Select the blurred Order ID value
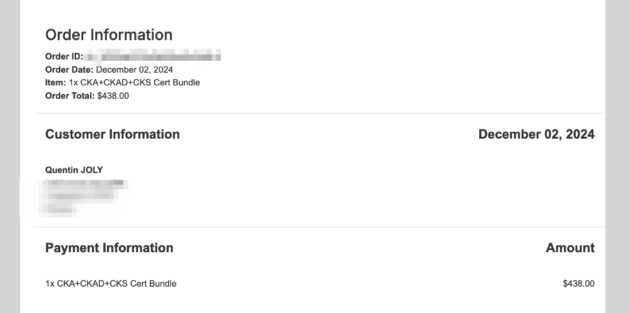The height and width of the screenshot is (313, 629). (x=153, y=56)
